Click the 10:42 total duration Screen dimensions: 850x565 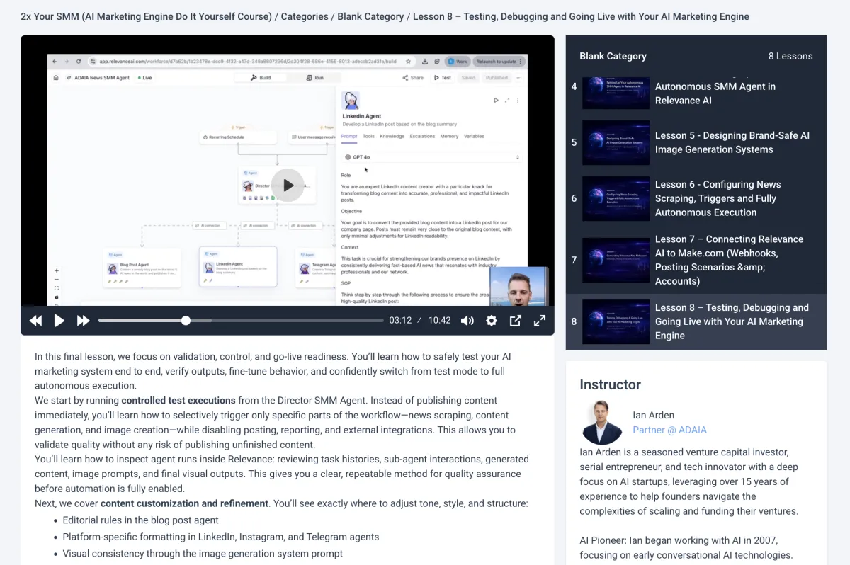(x=439, y=321)
